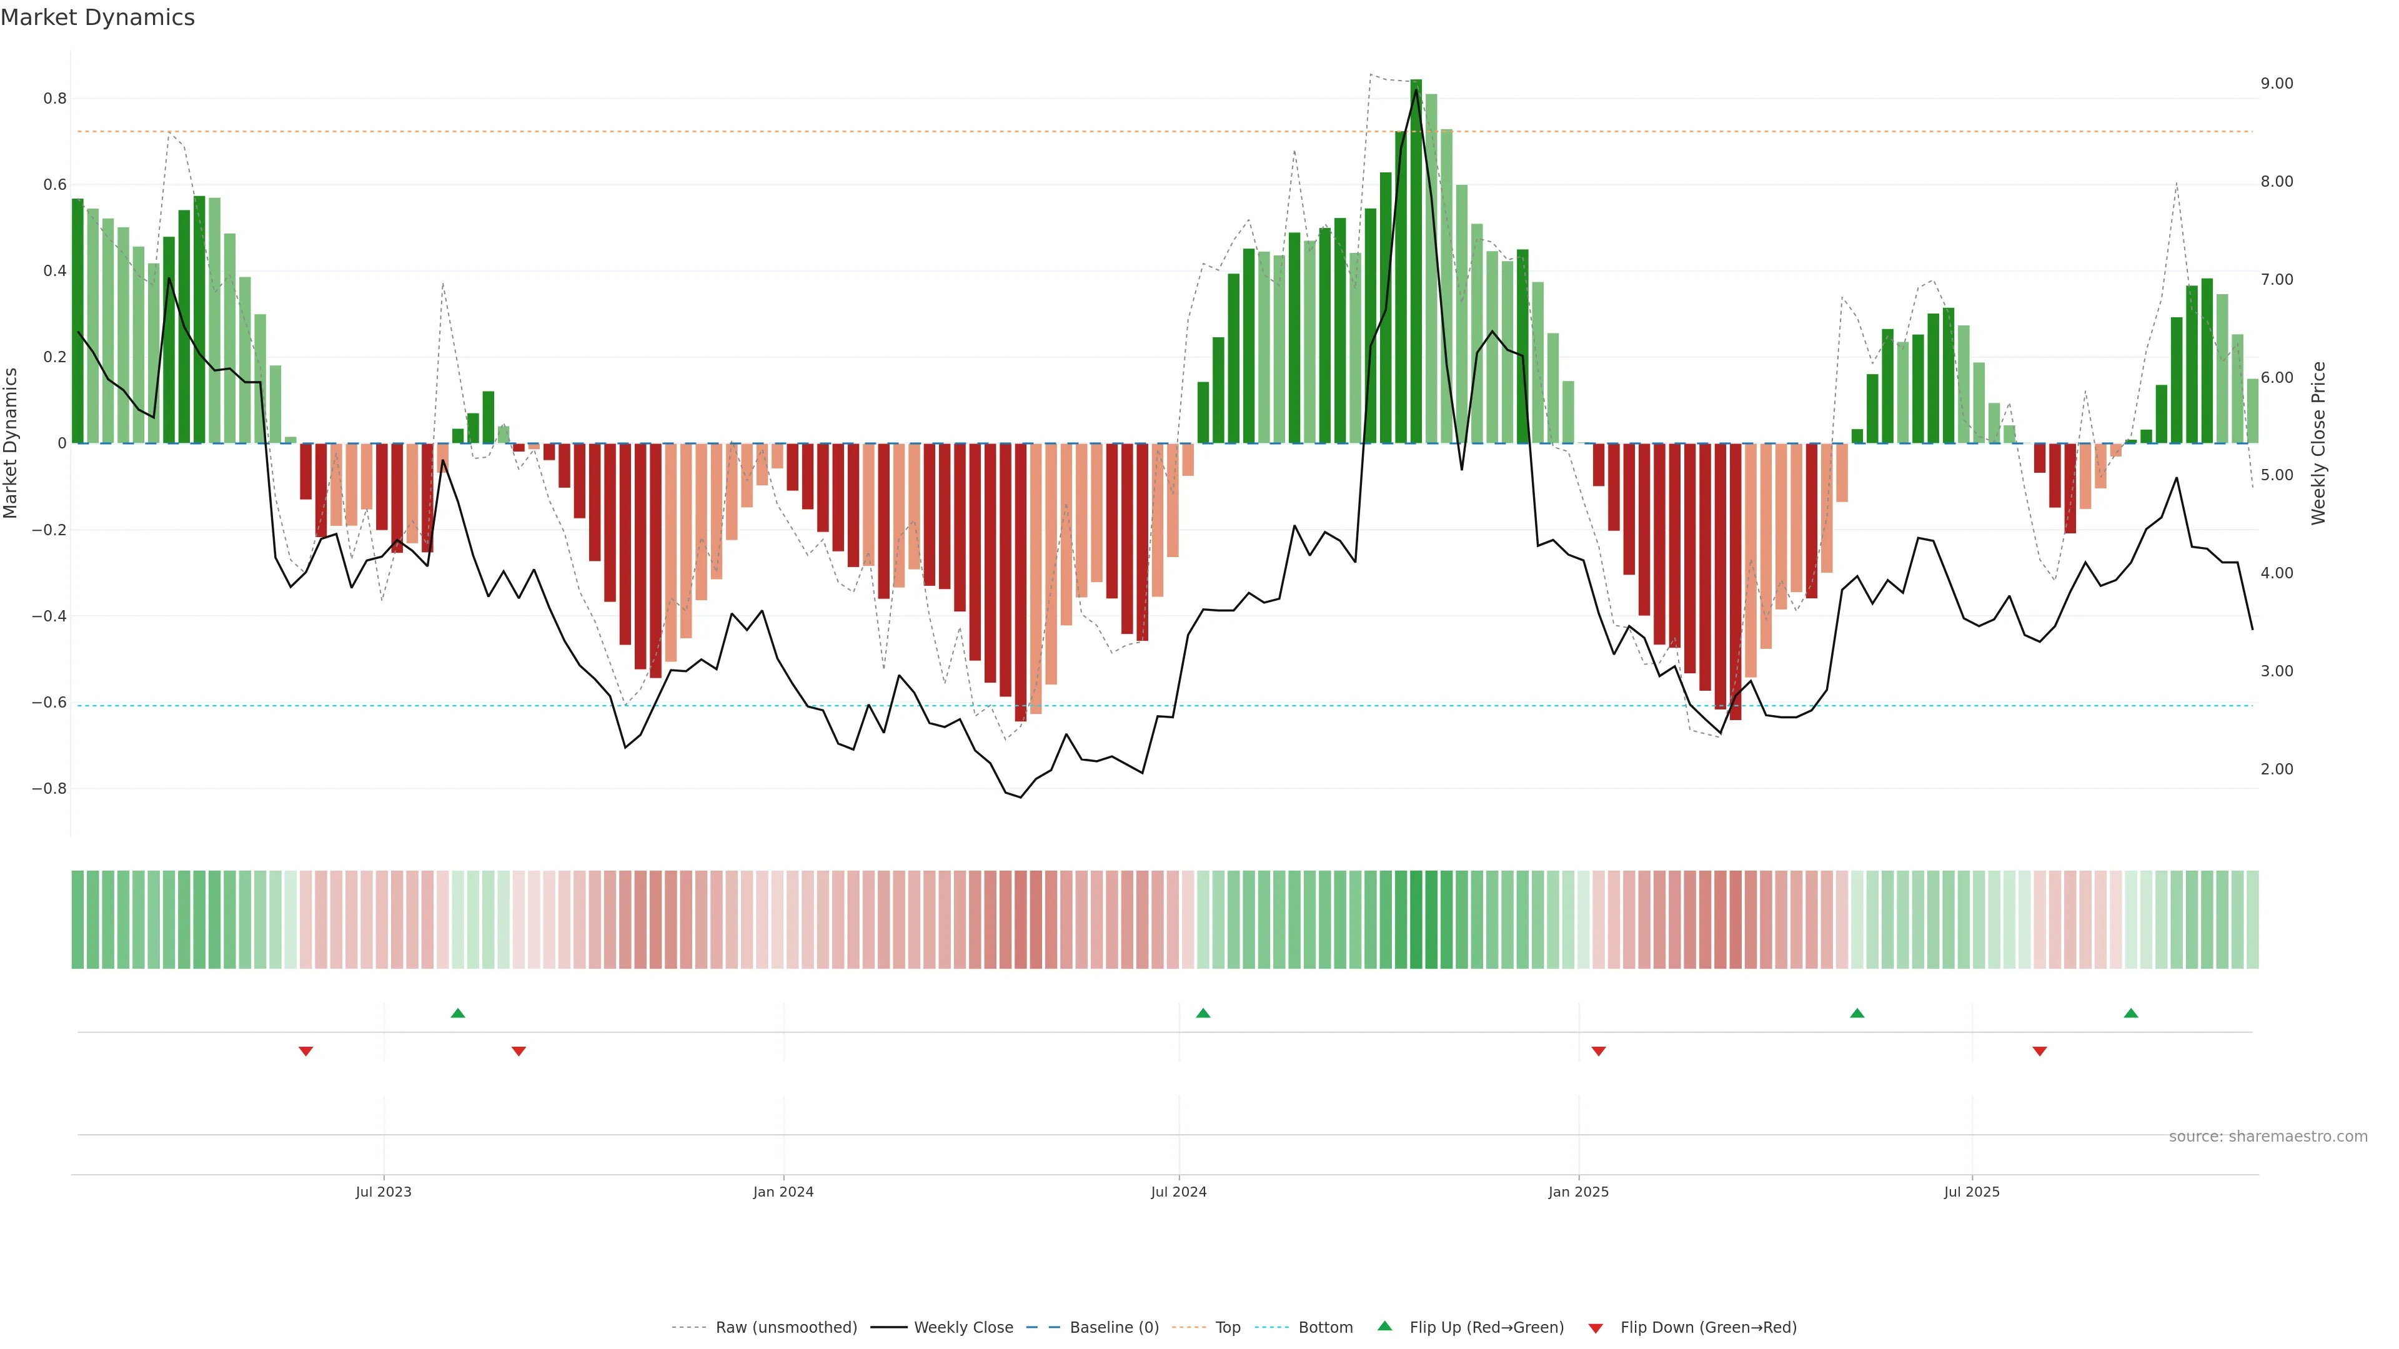Click the red flip-down triangle after Jul 2025
The height and width of the screenshot is (1349, 2399).
tap(2040, 1051)
